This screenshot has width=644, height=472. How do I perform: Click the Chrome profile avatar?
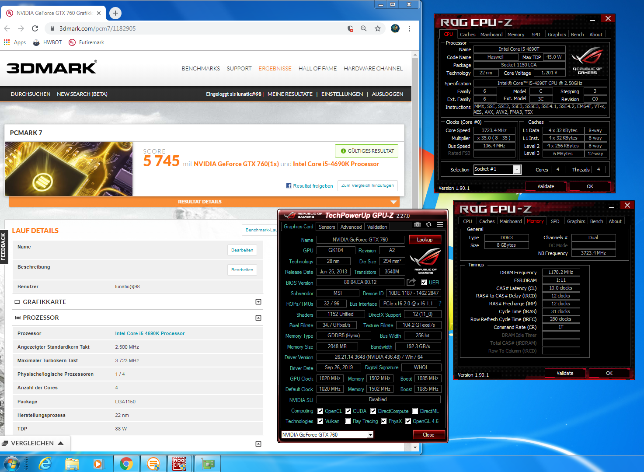coord(395,28)
